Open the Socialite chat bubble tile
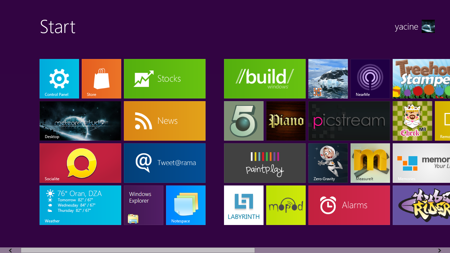The width and height of the screenshot is (450, 253). tap(80, 163)
